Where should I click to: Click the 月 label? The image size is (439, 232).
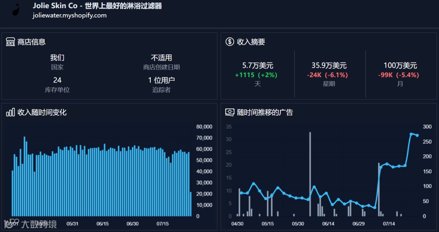400,84
